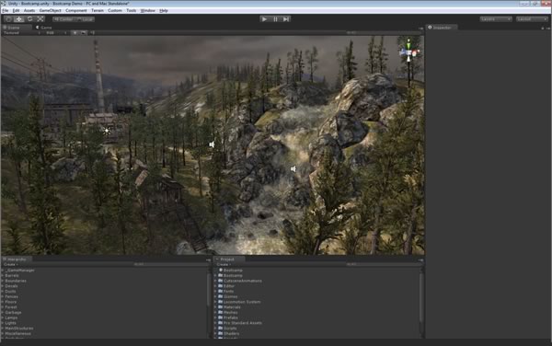
Task: Open the Component menu
Action: (76, 10)
